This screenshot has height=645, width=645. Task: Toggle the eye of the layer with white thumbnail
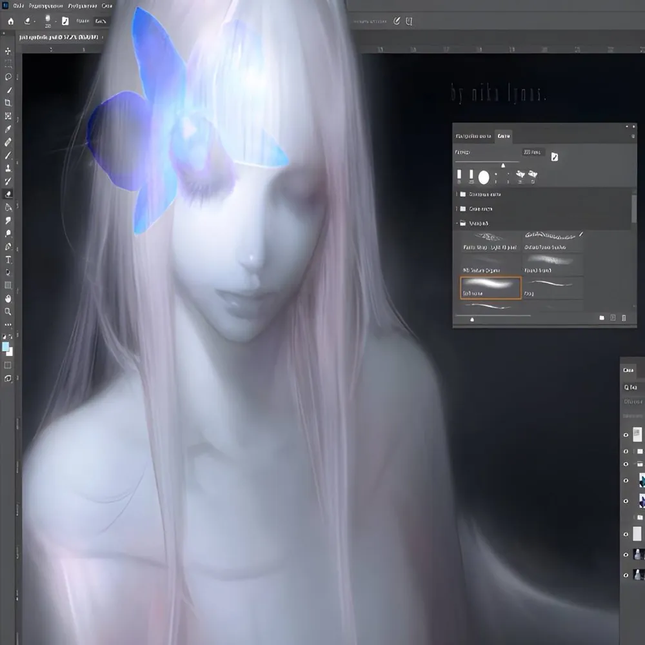tap(626, 534)
